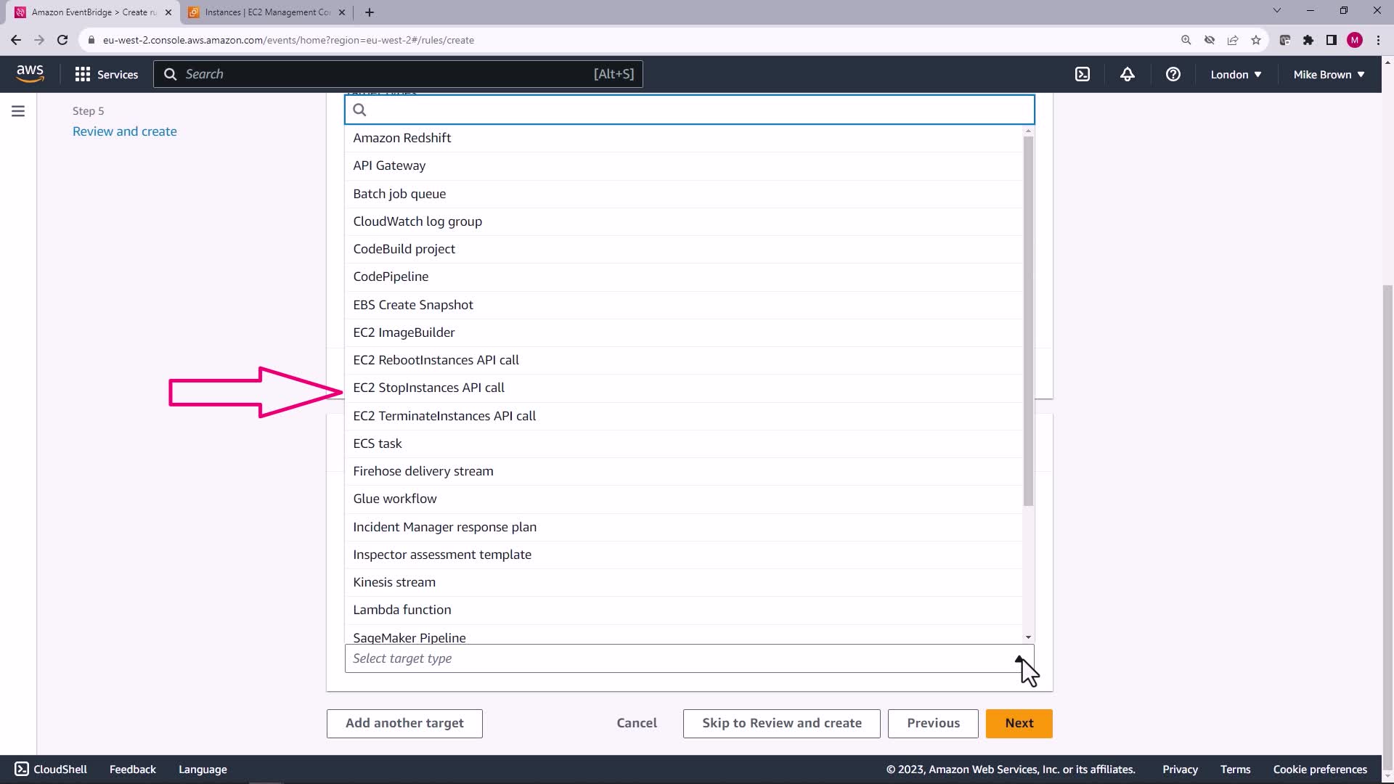
Task: Click the help question mark icon
Action: [1173, 74]
